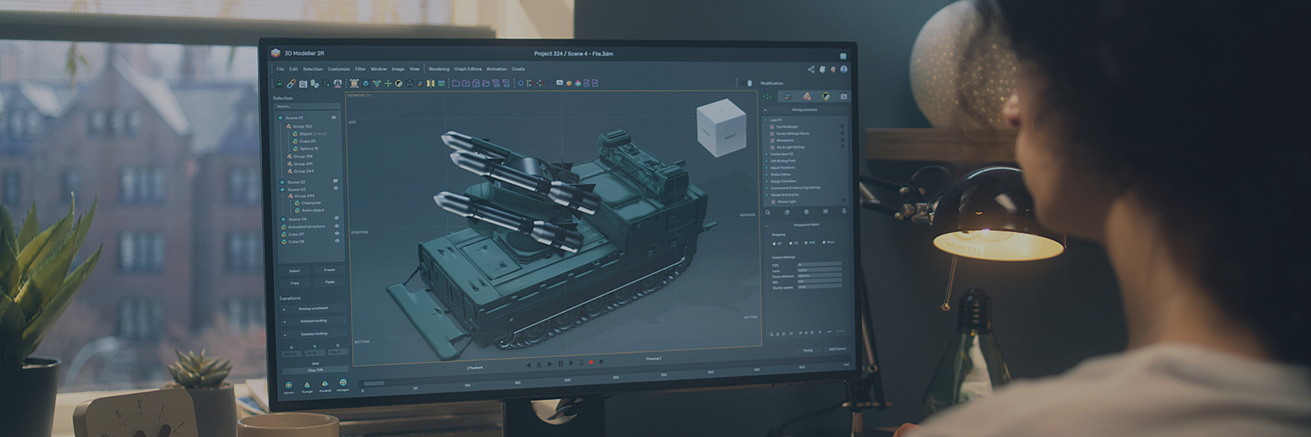This screenshot has height=437, width=1311.
Task: Click the open folder icon in toolbar
Action: (486, 83)
